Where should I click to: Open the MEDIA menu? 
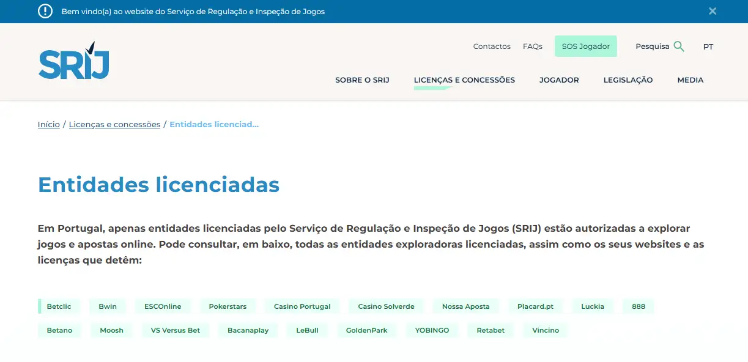(691, 80)
